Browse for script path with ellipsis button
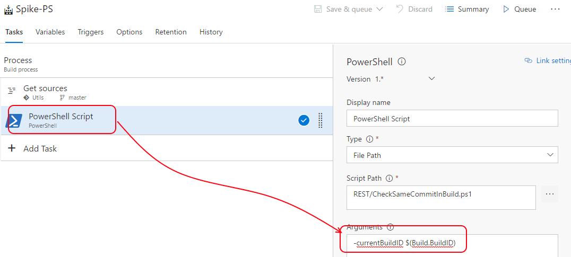This screenshot has height=257, width=571. (x=550, y=194)
